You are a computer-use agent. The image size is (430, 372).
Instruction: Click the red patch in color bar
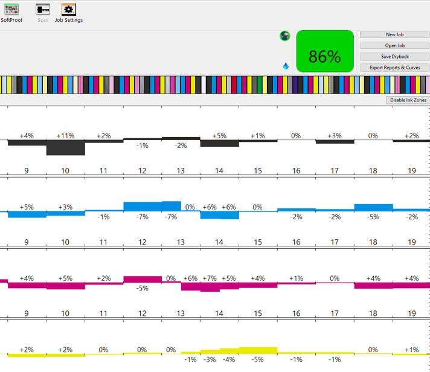point(234,85)
